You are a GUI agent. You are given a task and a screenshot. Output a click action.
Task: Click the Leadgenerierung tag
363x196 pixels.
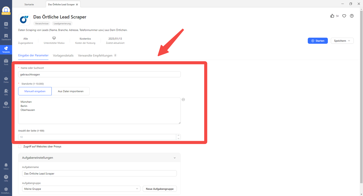tap(62, 23)
